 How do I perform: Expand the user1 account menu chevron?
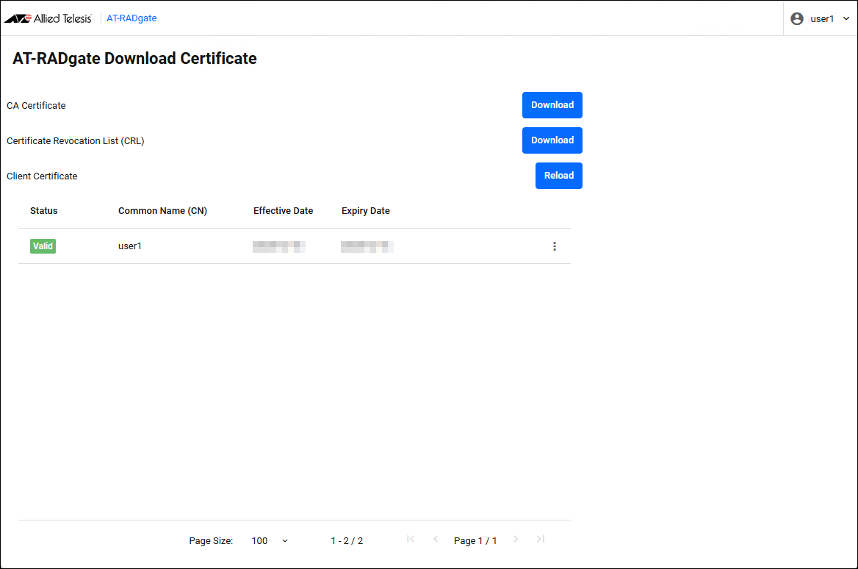tap(846, 18)
